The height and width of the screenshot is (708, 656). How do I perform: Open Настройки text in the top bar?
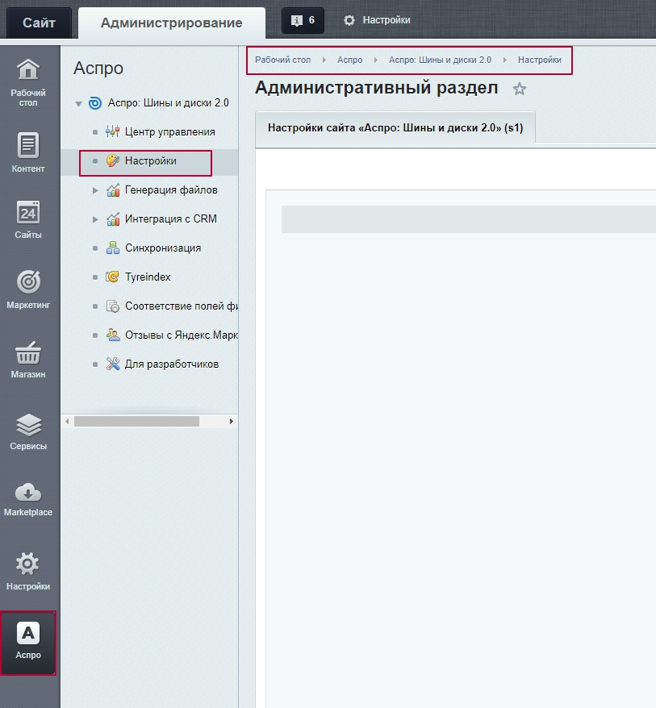[386, 20]
